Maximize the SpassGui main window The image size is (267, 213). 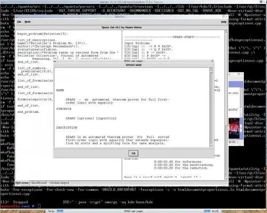pos(223,17)
